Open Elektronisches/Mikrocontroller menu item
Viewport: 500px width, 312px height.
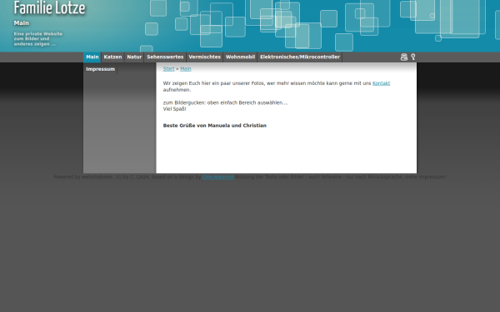[x=300, y=57]
